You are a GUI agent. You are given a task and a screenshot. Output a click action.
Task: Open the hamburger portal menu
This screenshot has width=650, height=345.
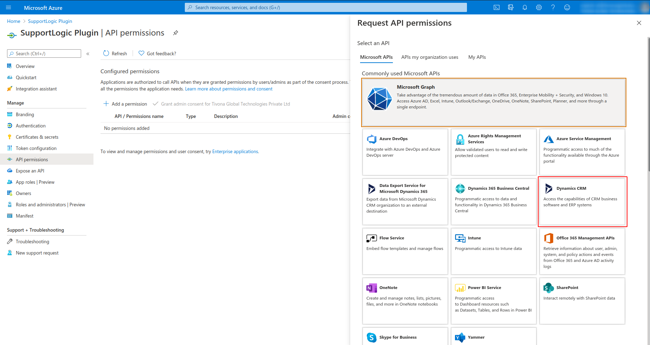pyautogui.click(x=9, y=7)
